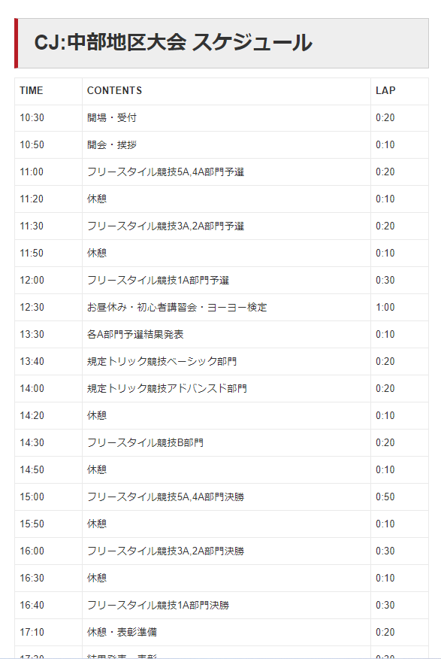Select フリースタイル競技B部門 entry
441x659 pixels.
click(x=145, y=443)
